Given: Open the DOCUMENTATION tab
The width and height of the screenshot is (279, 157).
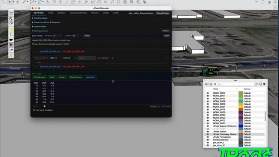Looking at the screenshot, I should click(78, 13).
